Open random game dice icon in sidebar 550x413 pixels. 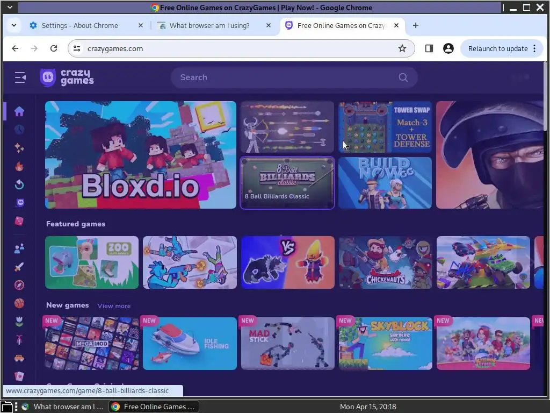point(19,221)
